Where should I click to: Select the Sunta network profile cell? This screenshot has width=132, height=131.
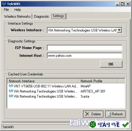(x=85, y=96)
